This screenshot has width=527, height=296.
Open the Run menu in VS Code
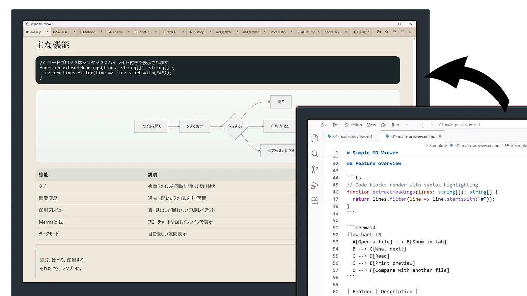click(x=395, y=125)
